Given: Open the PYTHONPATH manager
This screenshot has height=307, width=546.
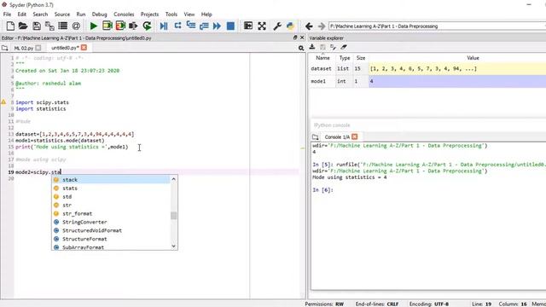Looking at the screenshot, I should tap(290, 26).
